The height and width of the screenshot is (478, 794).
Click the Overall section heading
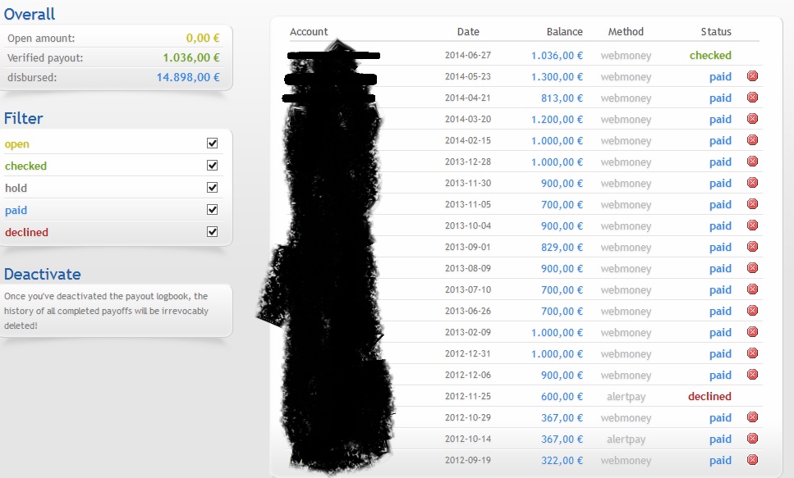click(30, 14)
